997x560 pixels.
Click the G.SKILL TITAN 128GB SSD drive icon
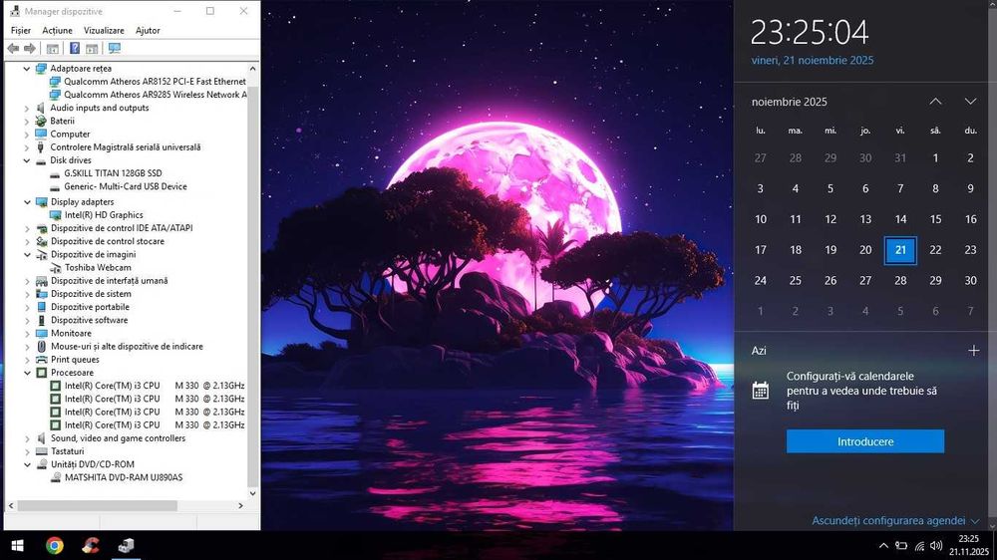55,173
